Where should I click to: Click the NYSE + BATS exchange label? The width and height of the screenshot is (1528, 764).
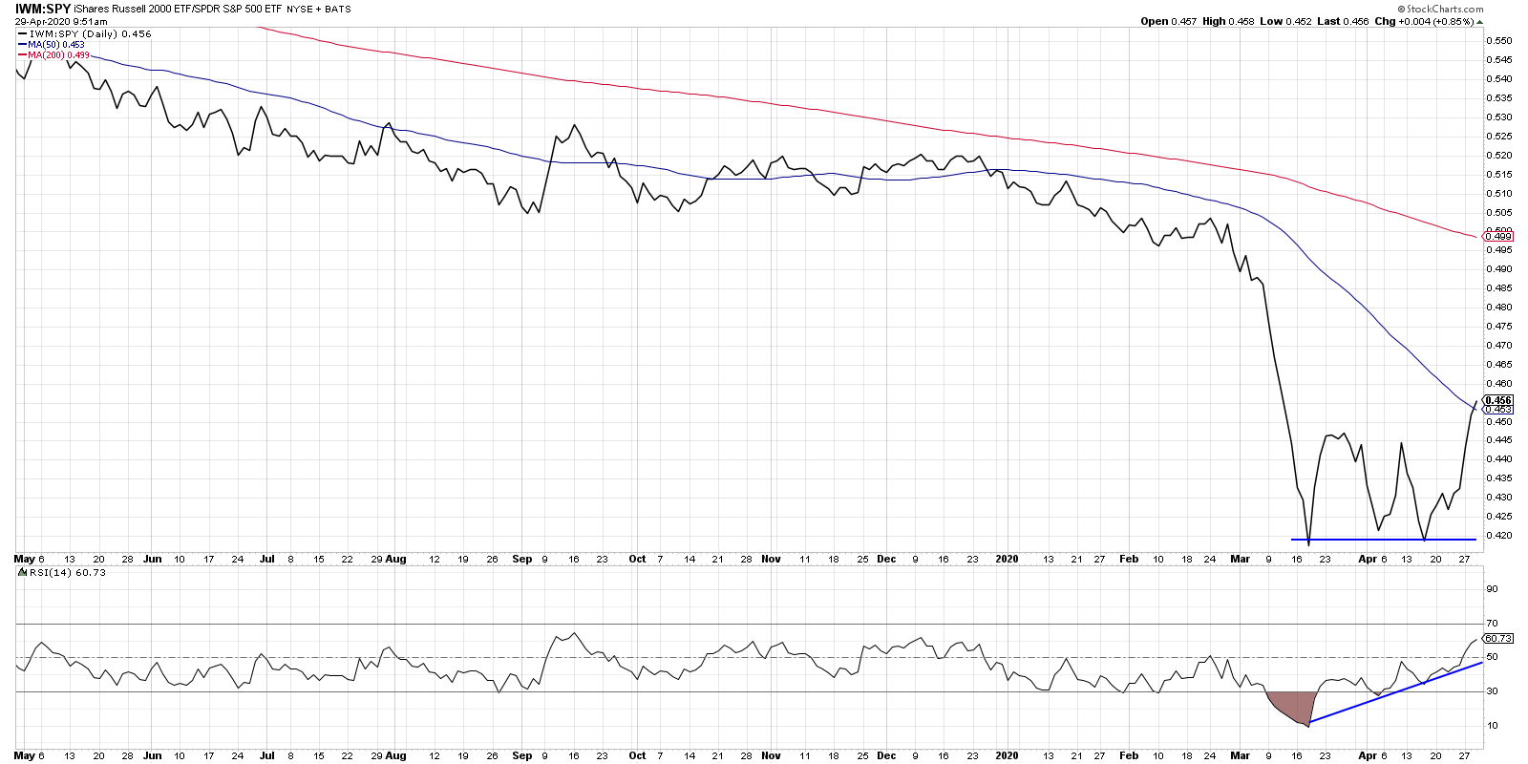(x=319, y=10)
